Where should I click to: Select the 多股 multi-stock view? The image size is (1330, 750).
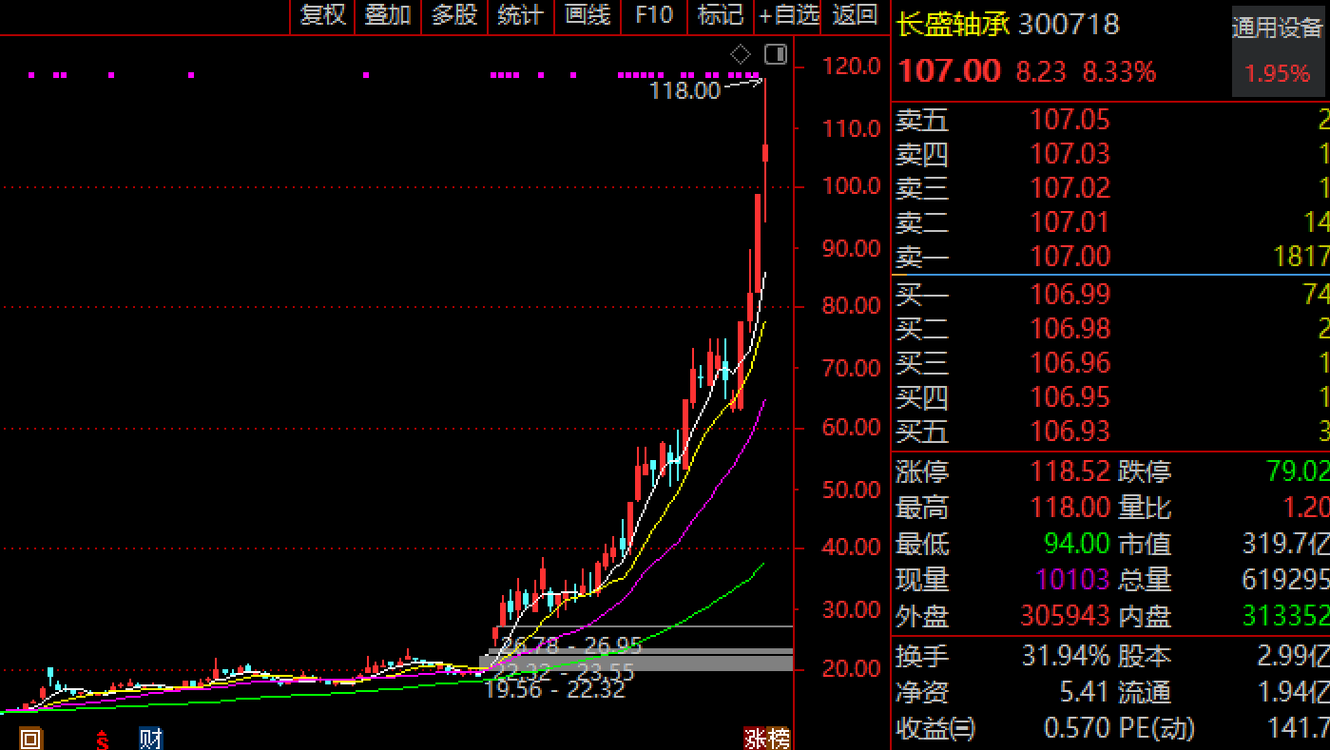(x=453, y=15)
